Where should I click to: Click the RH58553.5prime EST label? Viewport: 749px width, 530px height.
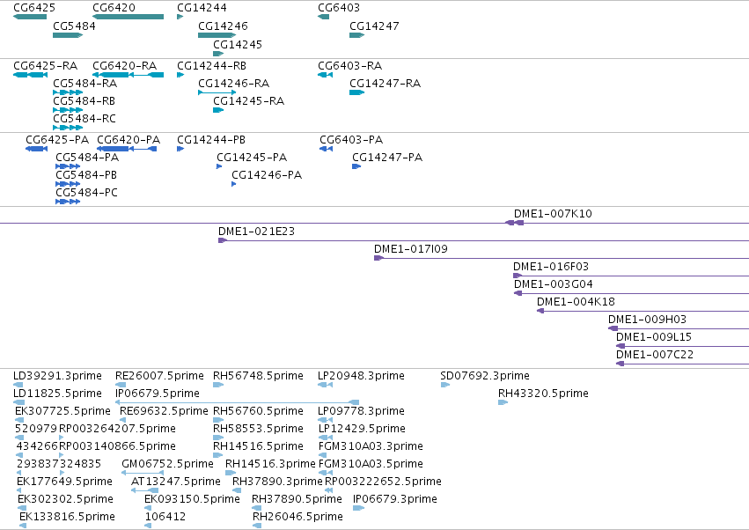258,429
